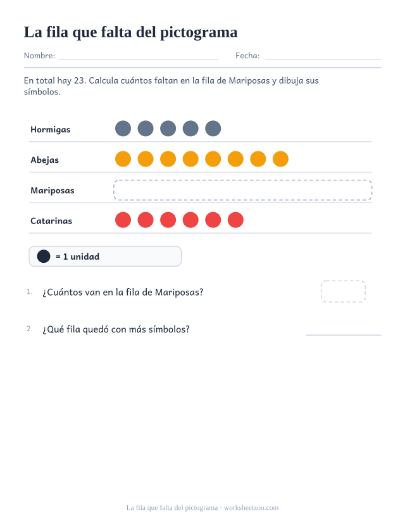Select the first orange circle in Abejas row
Image resolution: width=405 pixels, height=525 pixels.
coord(123,159)
